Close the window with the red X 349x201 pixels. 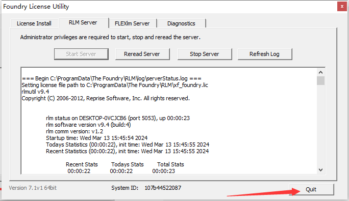[x=342, y=7]
